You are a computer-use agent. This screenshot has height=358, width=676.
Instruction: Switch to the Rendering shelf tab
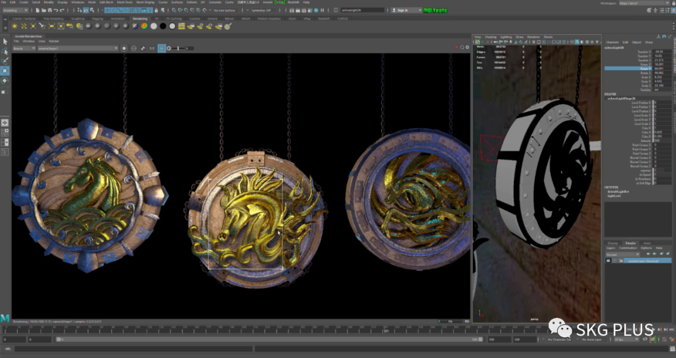(x=140, y=19)
